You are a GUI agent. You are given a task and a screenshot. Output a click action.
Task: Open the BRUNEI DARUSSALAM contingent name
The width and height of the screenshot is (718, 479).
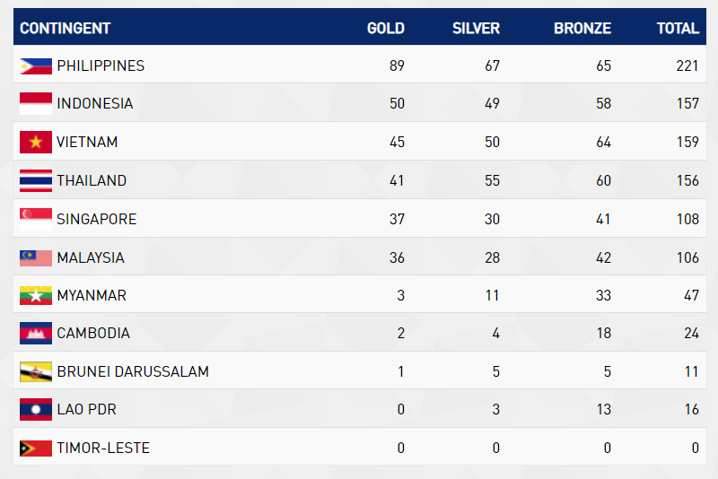[133, 371]
